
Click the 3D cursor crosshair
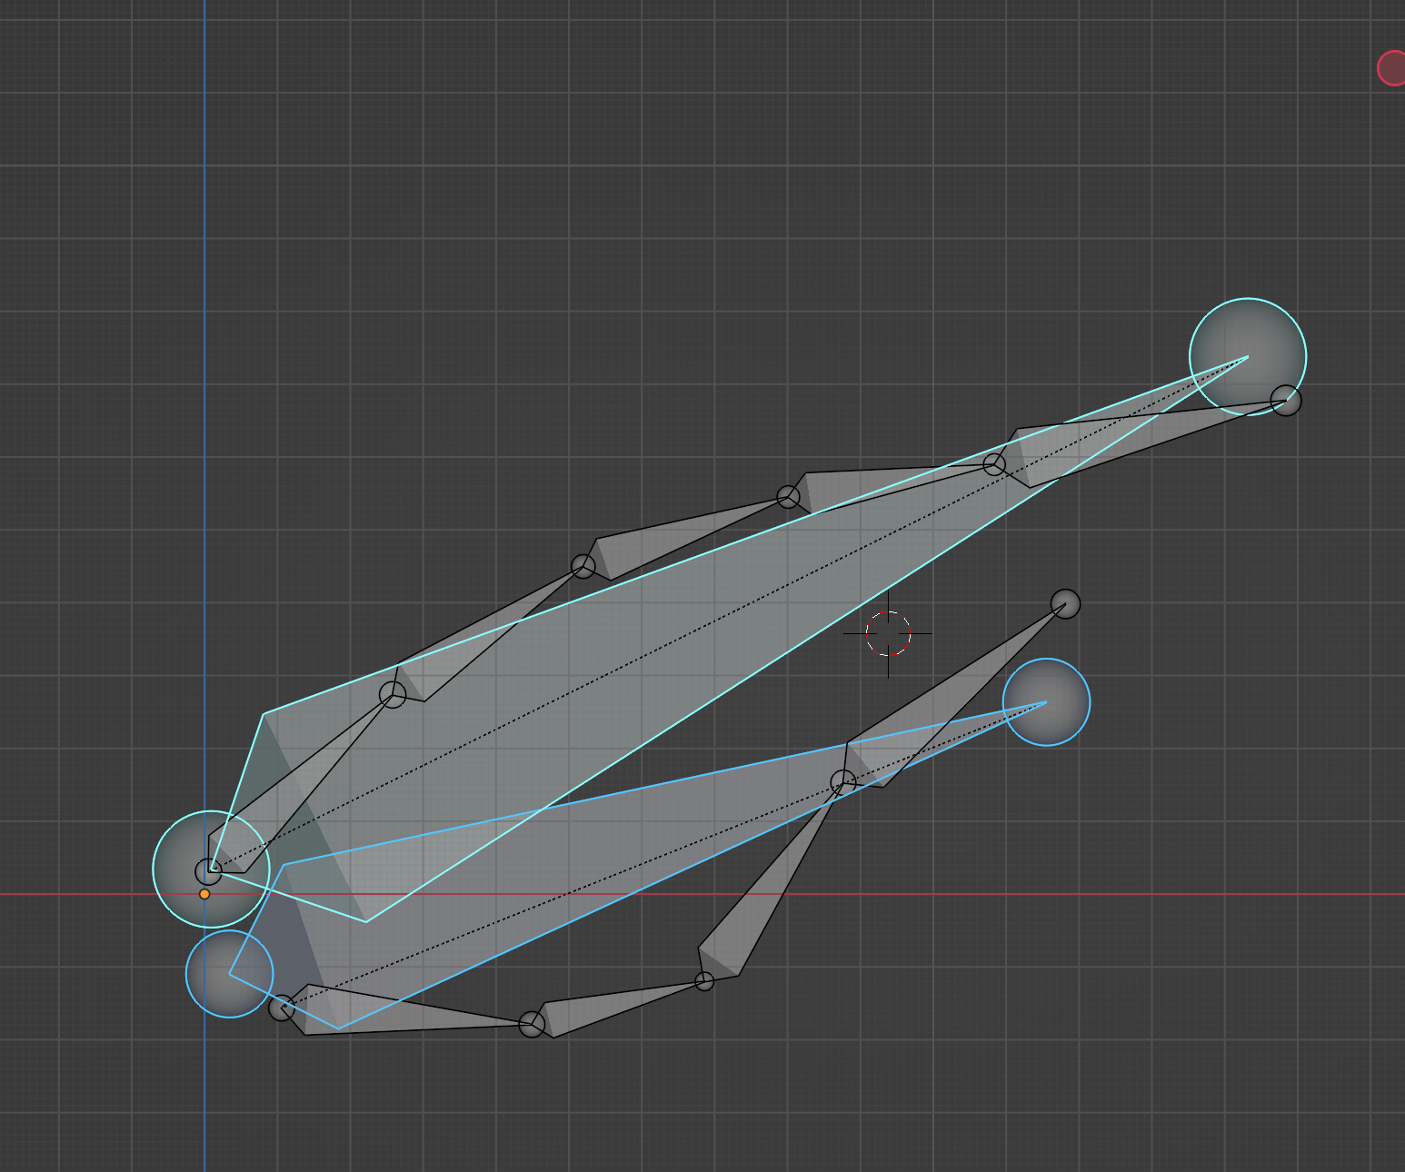pos(888,633)
